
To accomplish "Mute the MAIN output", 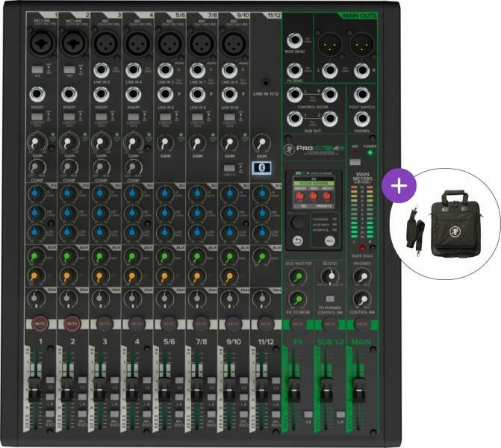I will pyautogui.click(x=362, y=324).
